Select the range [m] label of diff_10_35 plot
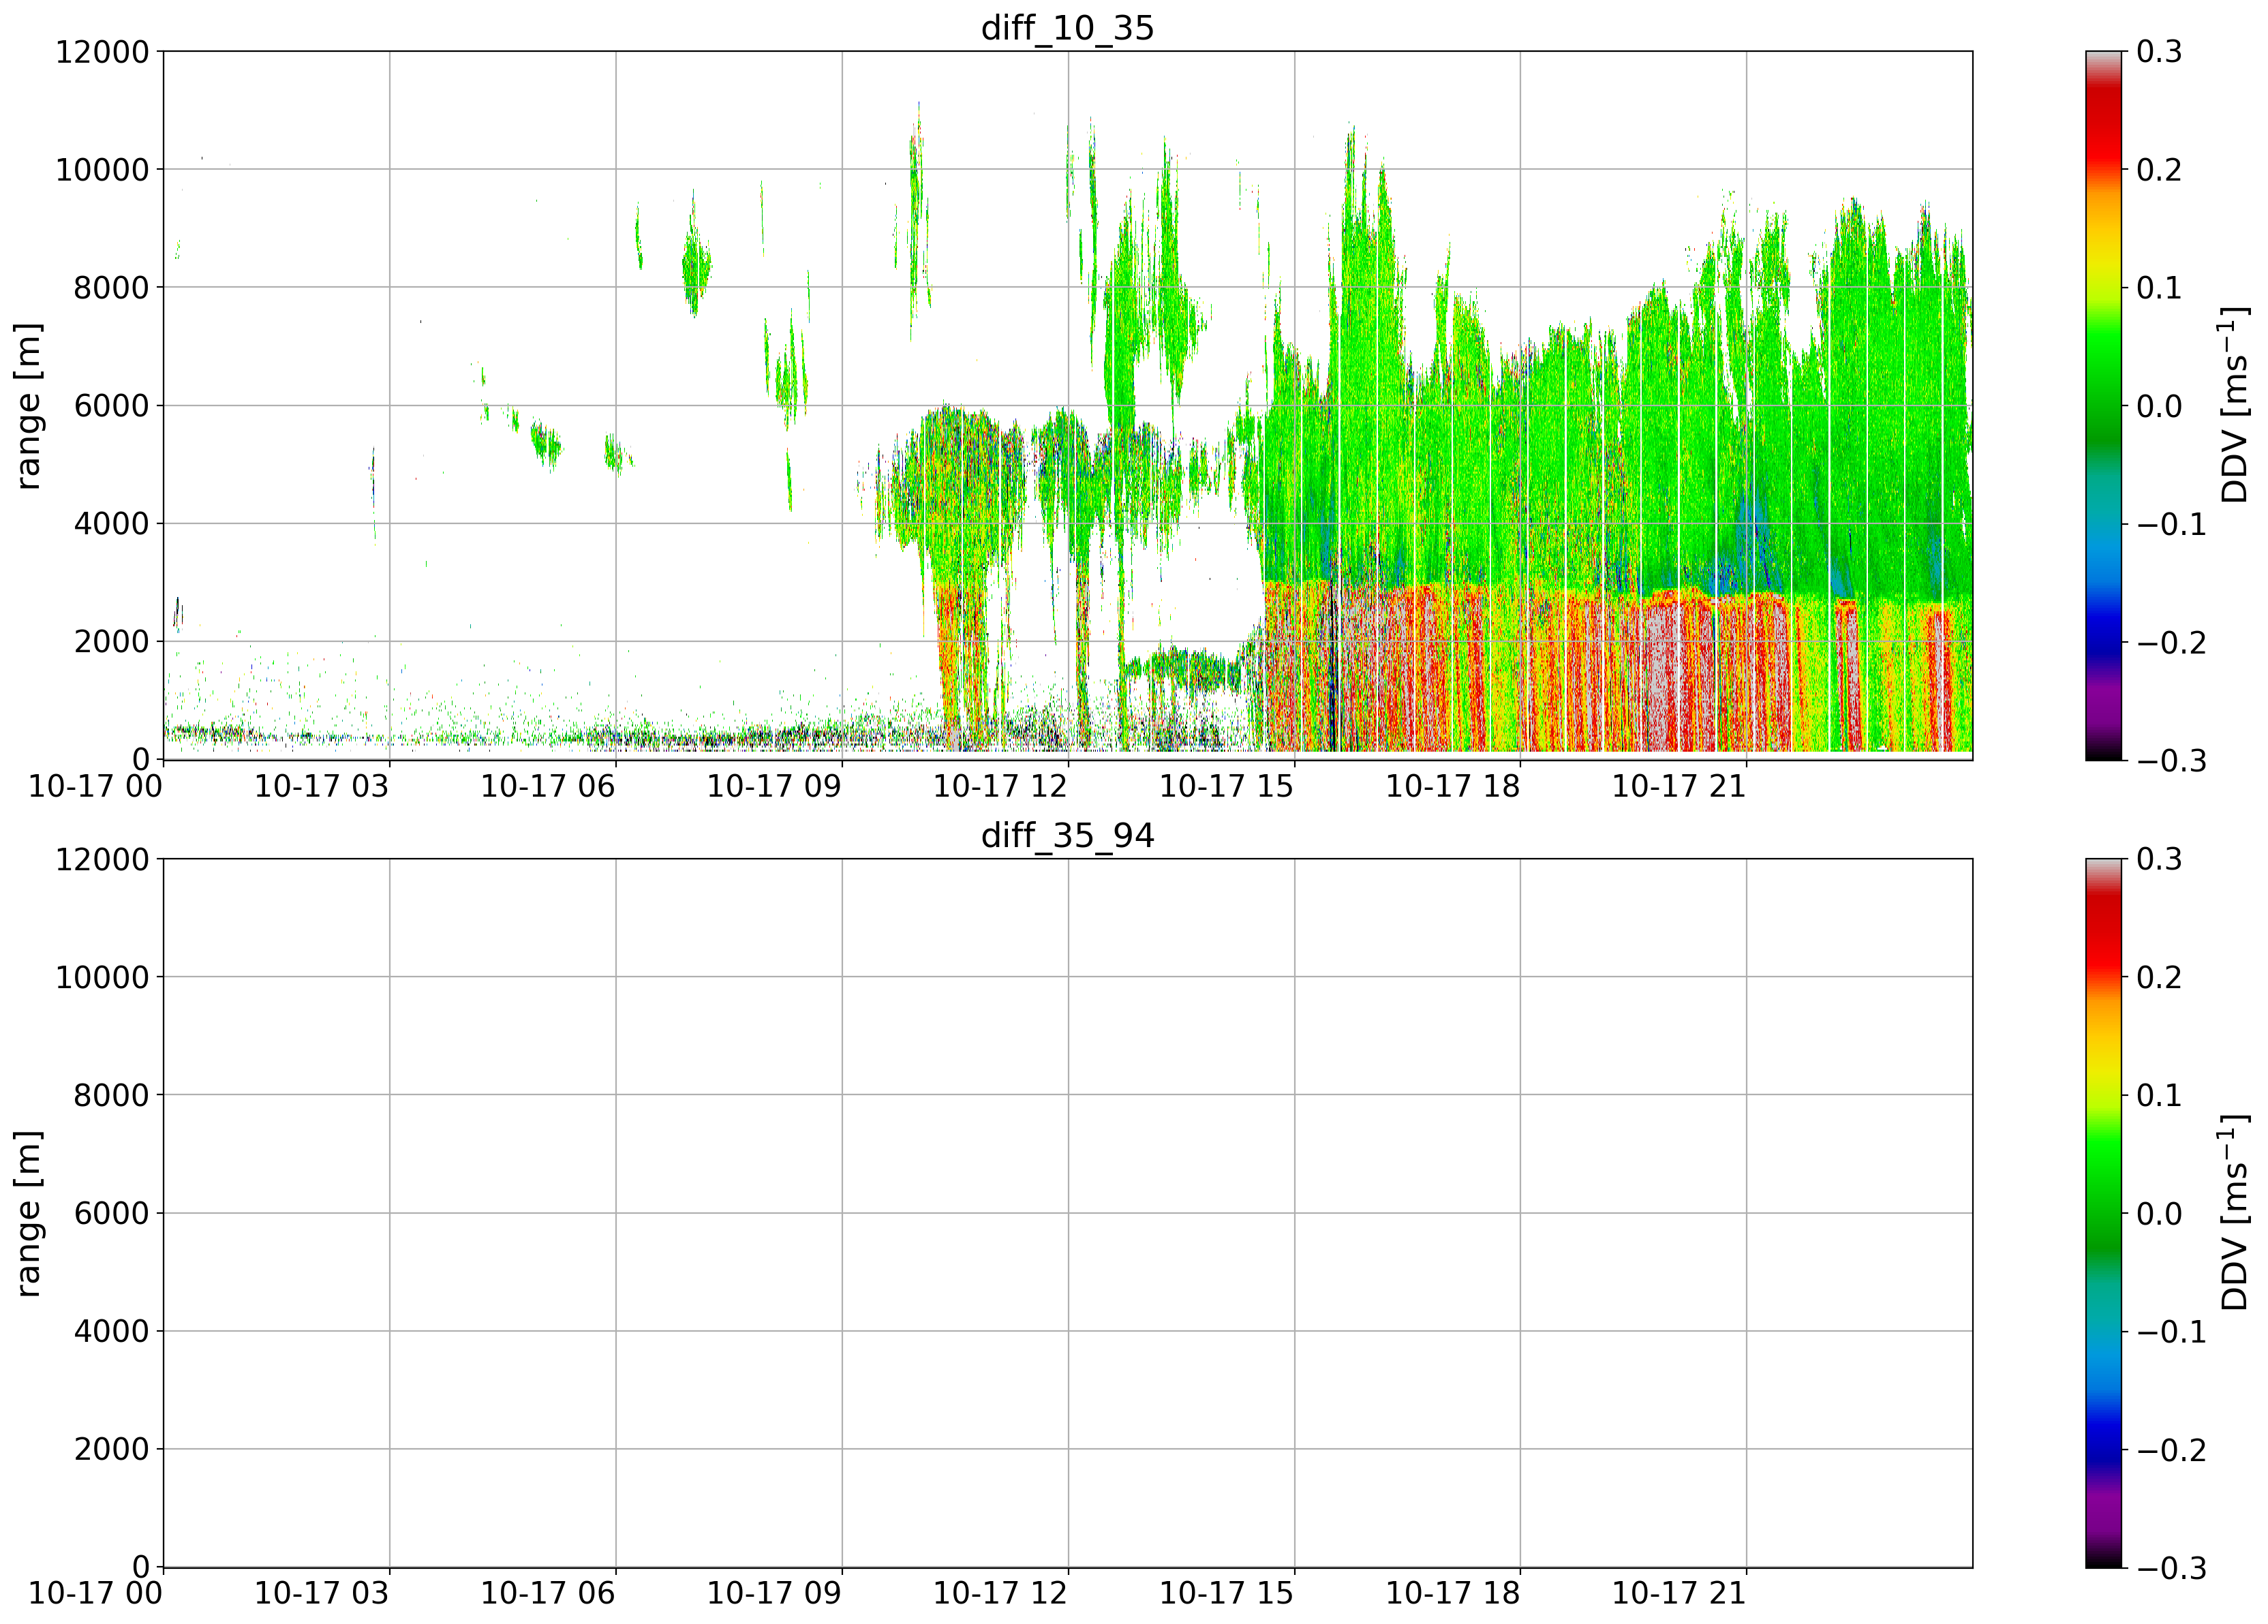The image size is (2268, 1624). [28, 406]
